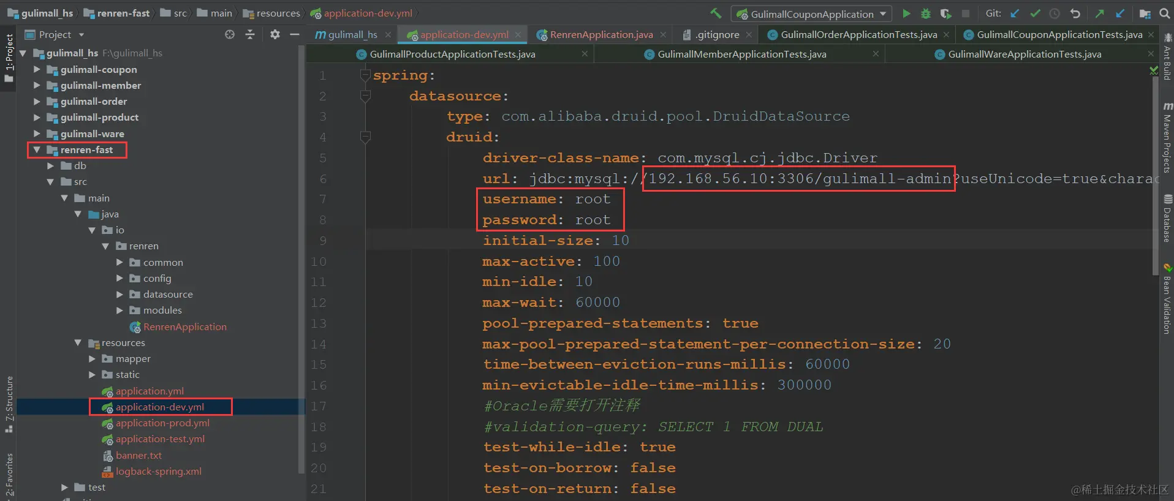The height and width of the screenshot is (501, 1174).
Task: Click the password value root in the editor
Action: (593, 220)
